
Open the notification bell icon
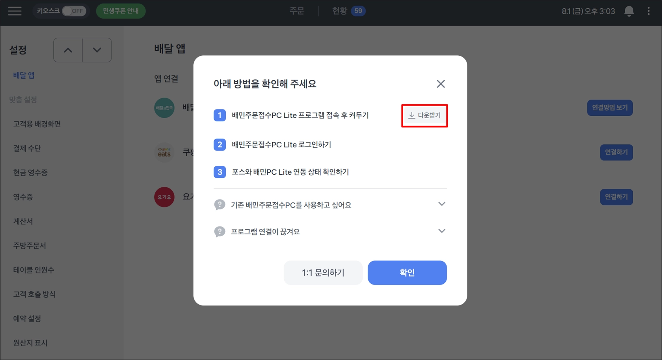coord(629,11)
